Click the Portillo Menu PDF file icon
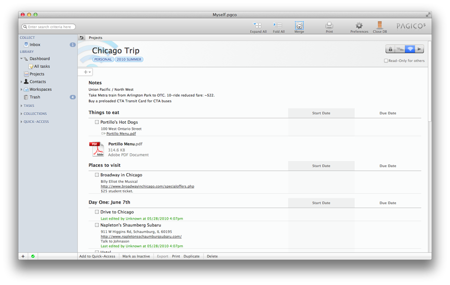The width and height of the screenshot is (450, 285). click(x=96, y=149)
